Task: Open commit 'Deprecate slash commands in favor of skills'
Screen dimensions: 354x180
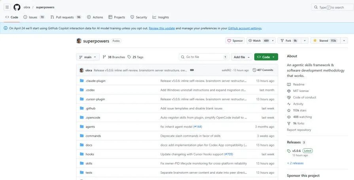Action: (x=190, y=136)
